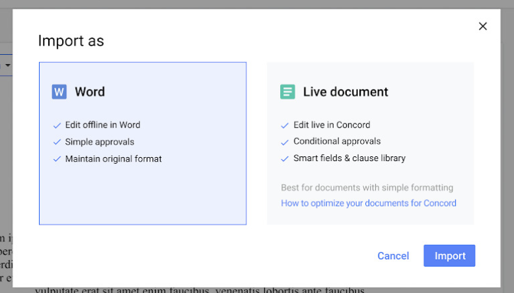514x293 pixels.
Task: Click the 'Maintain original format' text
Action: point(114,159)
